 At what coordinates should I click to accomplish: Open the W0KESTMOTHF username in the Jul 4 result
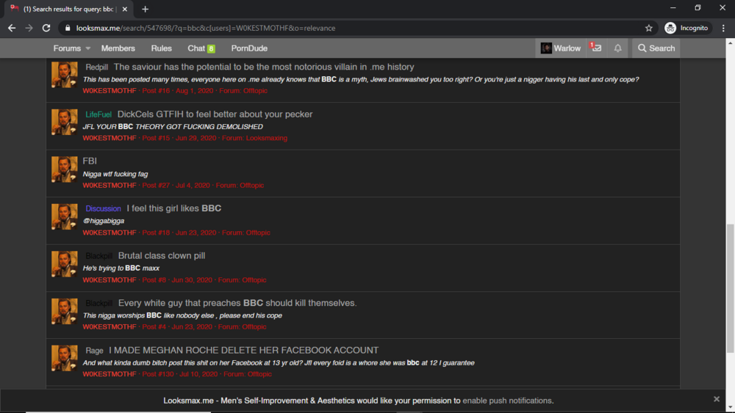110,185
